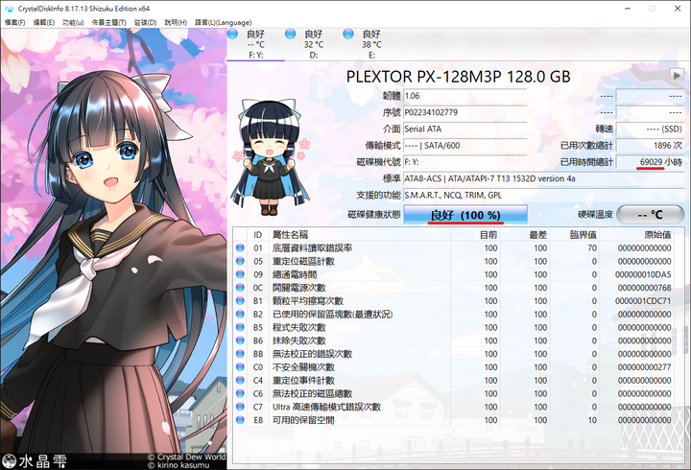Click raw value 000000000768
The image size is (691, 470).
(645, 288)
